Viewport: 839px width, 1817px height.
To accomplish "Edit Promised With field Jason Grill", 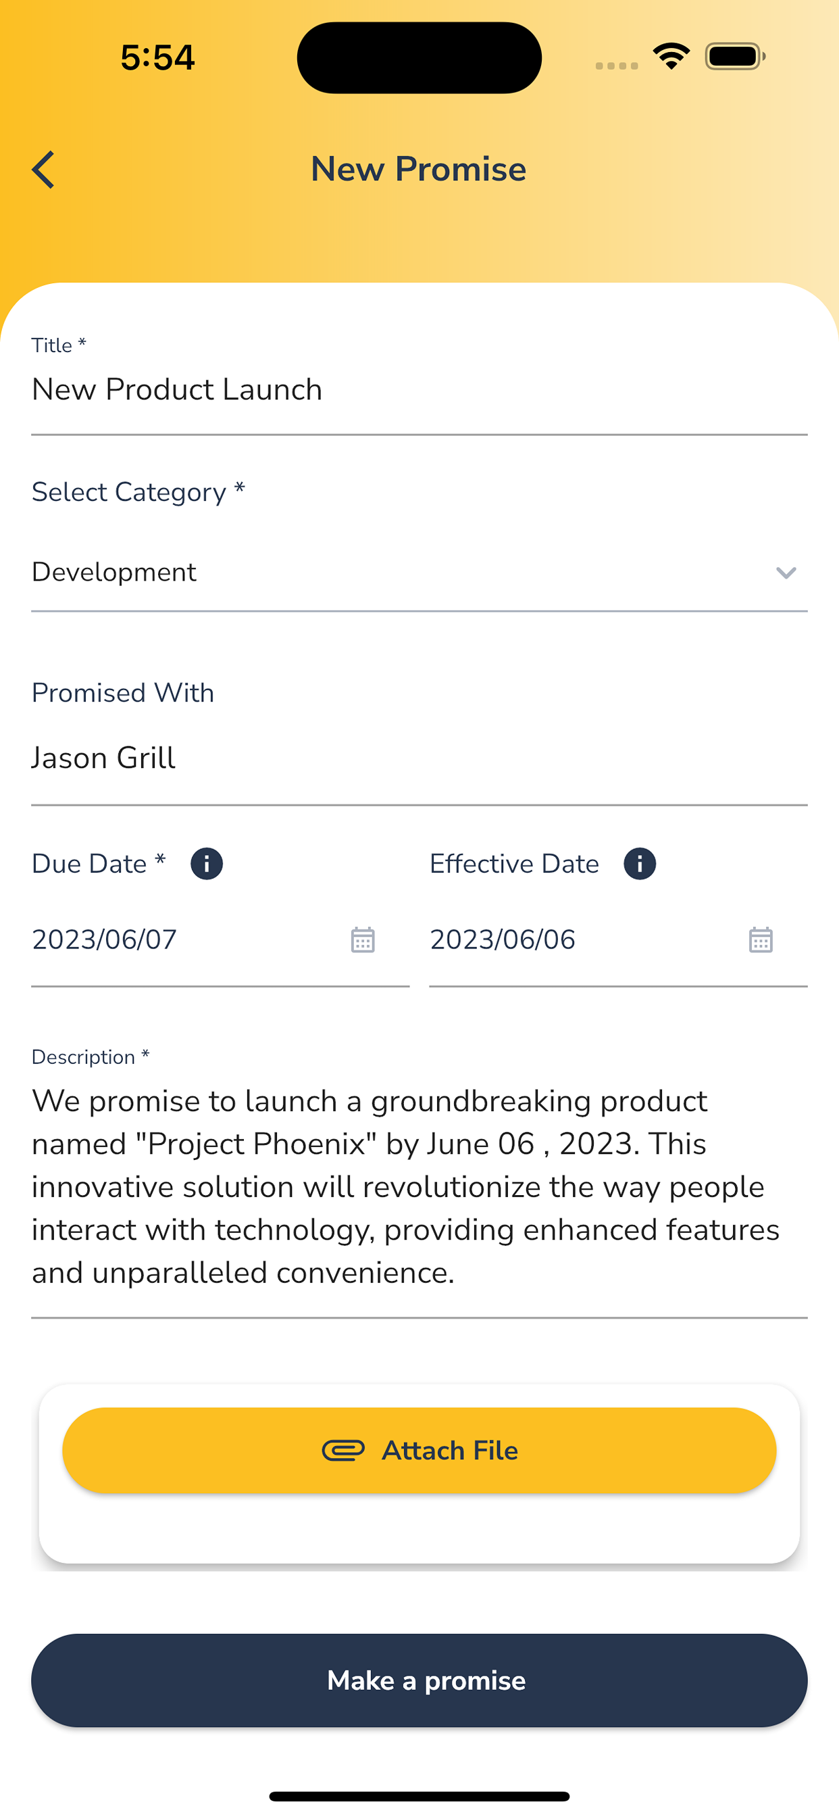I will click(419, 758).
